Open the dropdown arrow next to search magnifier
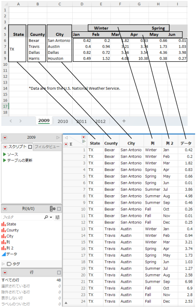The width and height of the screenshot is (196, 307). [51, 217]
